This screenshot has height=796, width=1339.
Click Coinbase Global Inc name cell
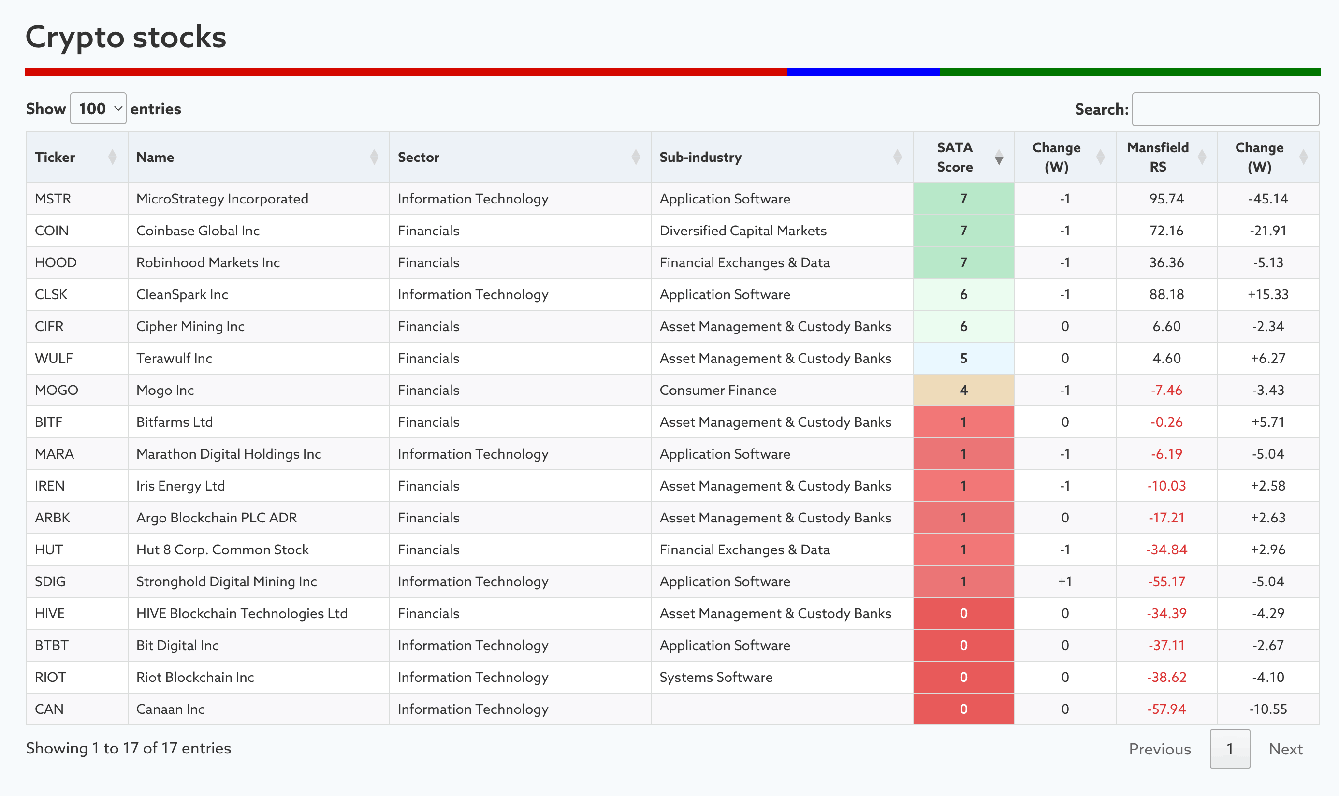259,231
